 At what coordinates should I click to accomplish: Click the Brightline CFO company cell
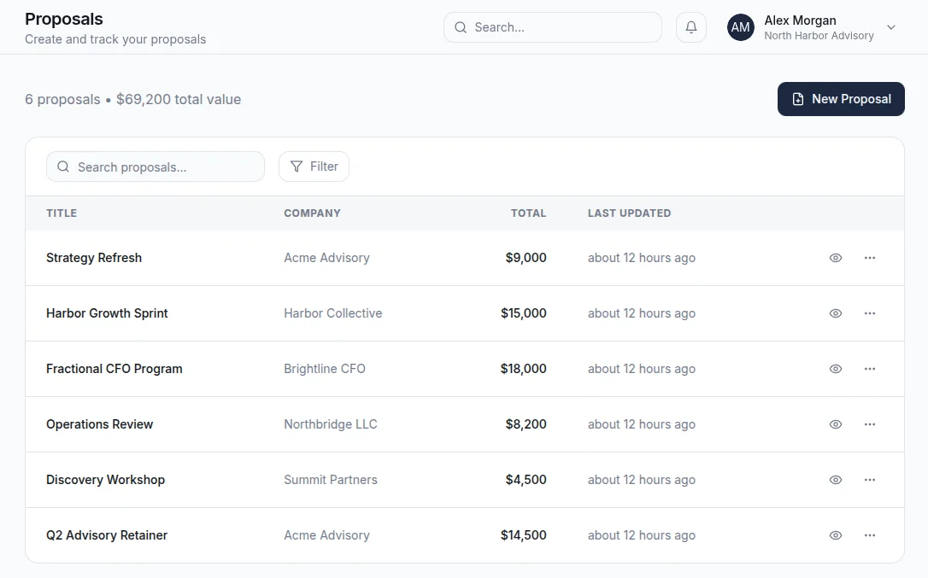tap(325, 369)
